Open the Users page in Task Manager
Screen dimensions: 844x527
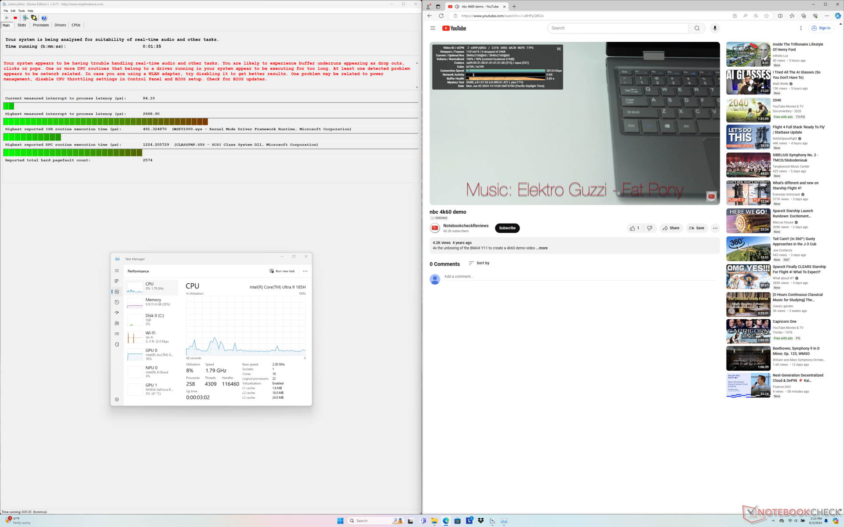tap(117, 323)
